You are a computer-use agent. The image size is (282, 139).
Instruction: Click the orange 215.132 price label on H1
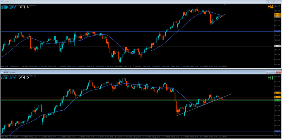click(x=277, y=93)
